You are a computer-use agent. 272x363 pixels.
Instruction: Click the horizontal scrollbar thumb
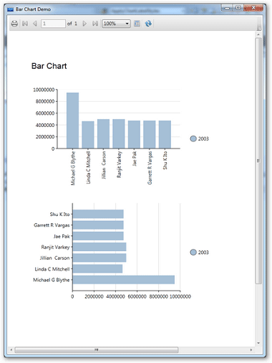click(97, 350)
